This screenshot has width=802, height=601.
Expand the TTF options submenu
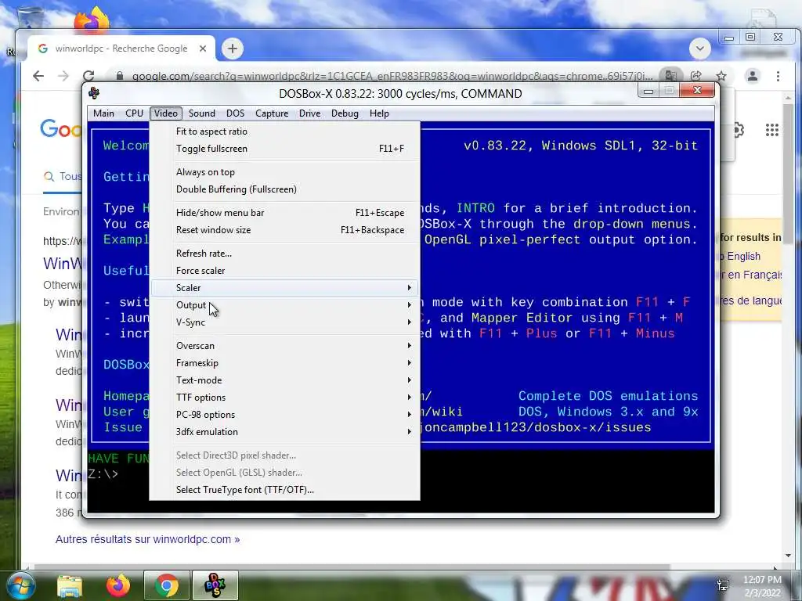[284, 398]
